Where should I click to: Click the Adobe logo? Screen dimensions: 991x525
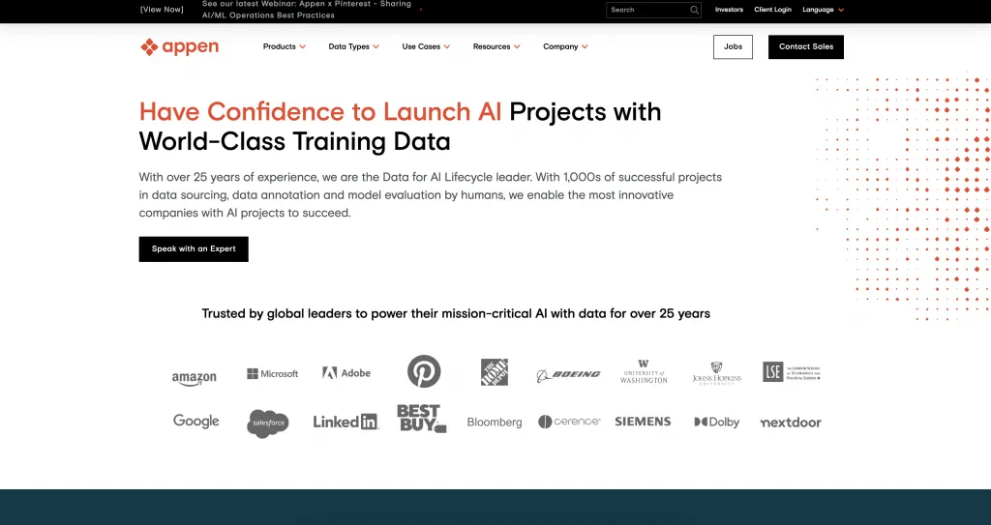346,373
